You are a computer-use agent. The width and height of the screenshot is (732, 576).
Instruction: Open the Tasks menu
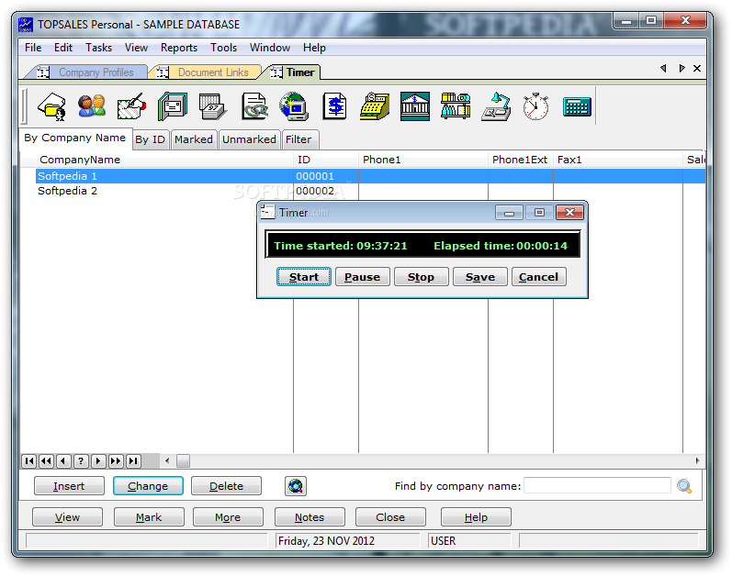pyautogui.click(x=98, y=48)
